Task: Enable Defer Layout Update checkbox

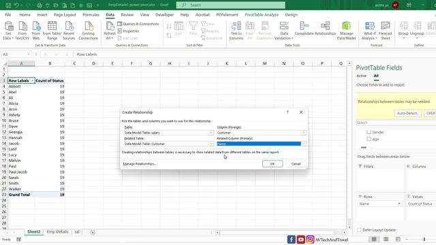Action: tap(359, 230)
